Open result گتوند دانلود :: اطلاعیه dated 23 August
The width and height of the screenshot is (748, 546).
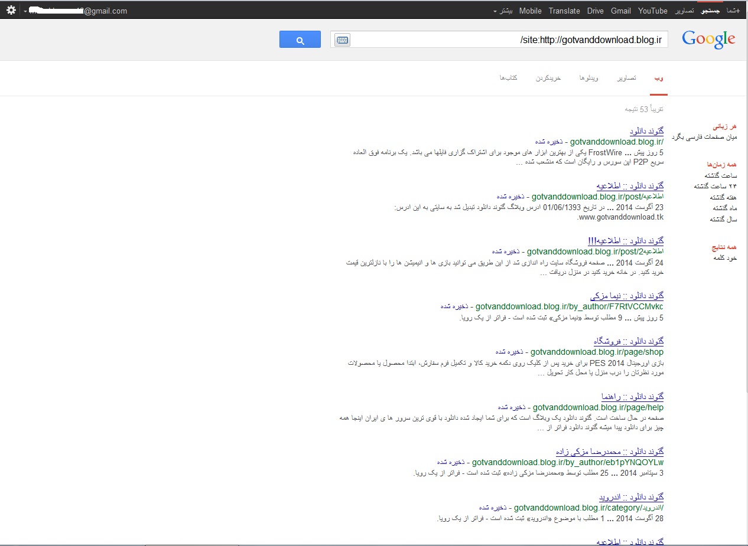(x=630, y=186)
